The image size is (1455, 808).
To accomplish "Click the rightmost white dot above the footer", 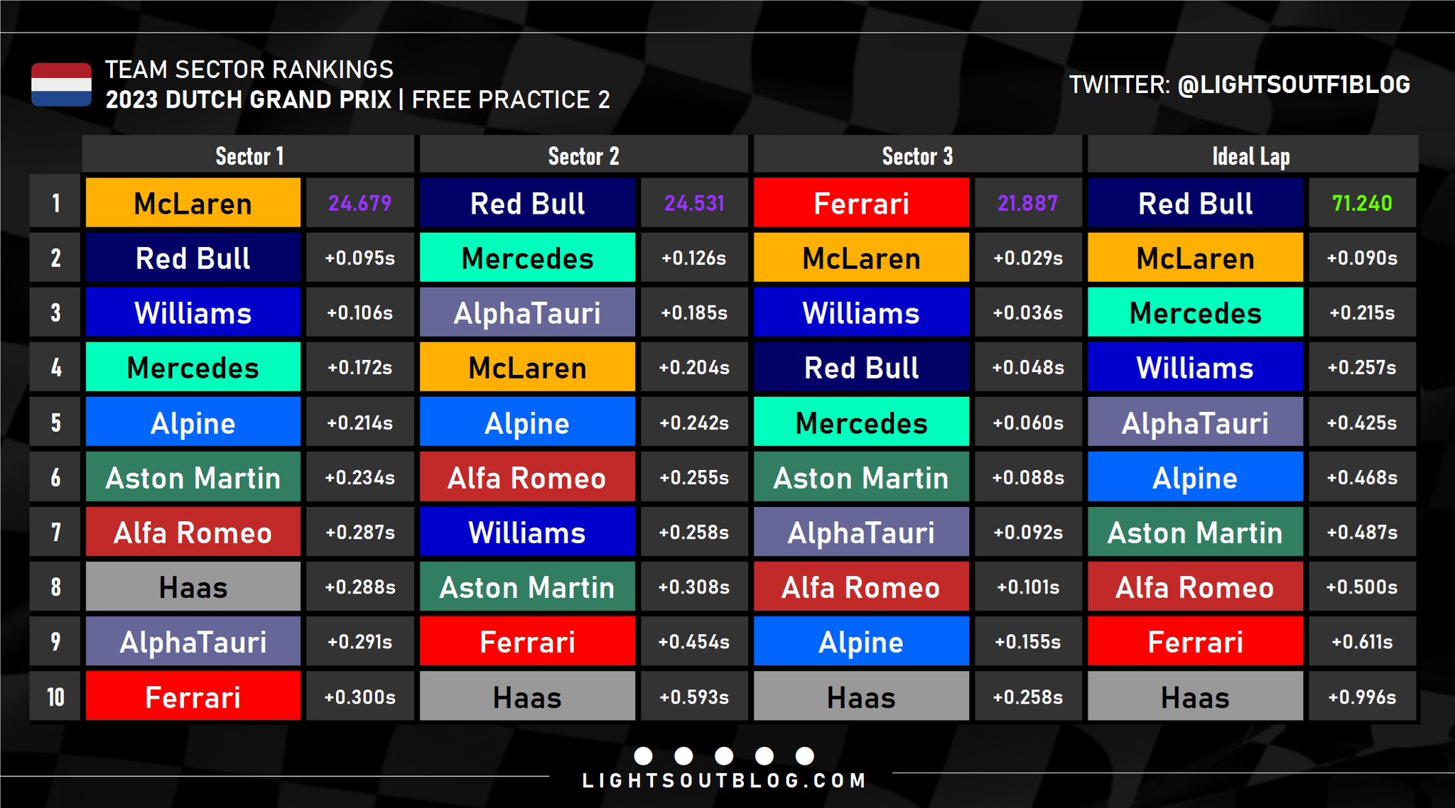I will [x=805, y=755].
